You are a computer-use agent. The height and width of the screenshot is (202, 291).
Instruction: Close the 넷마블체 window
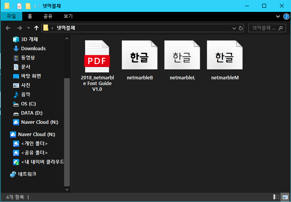point(281,6)
